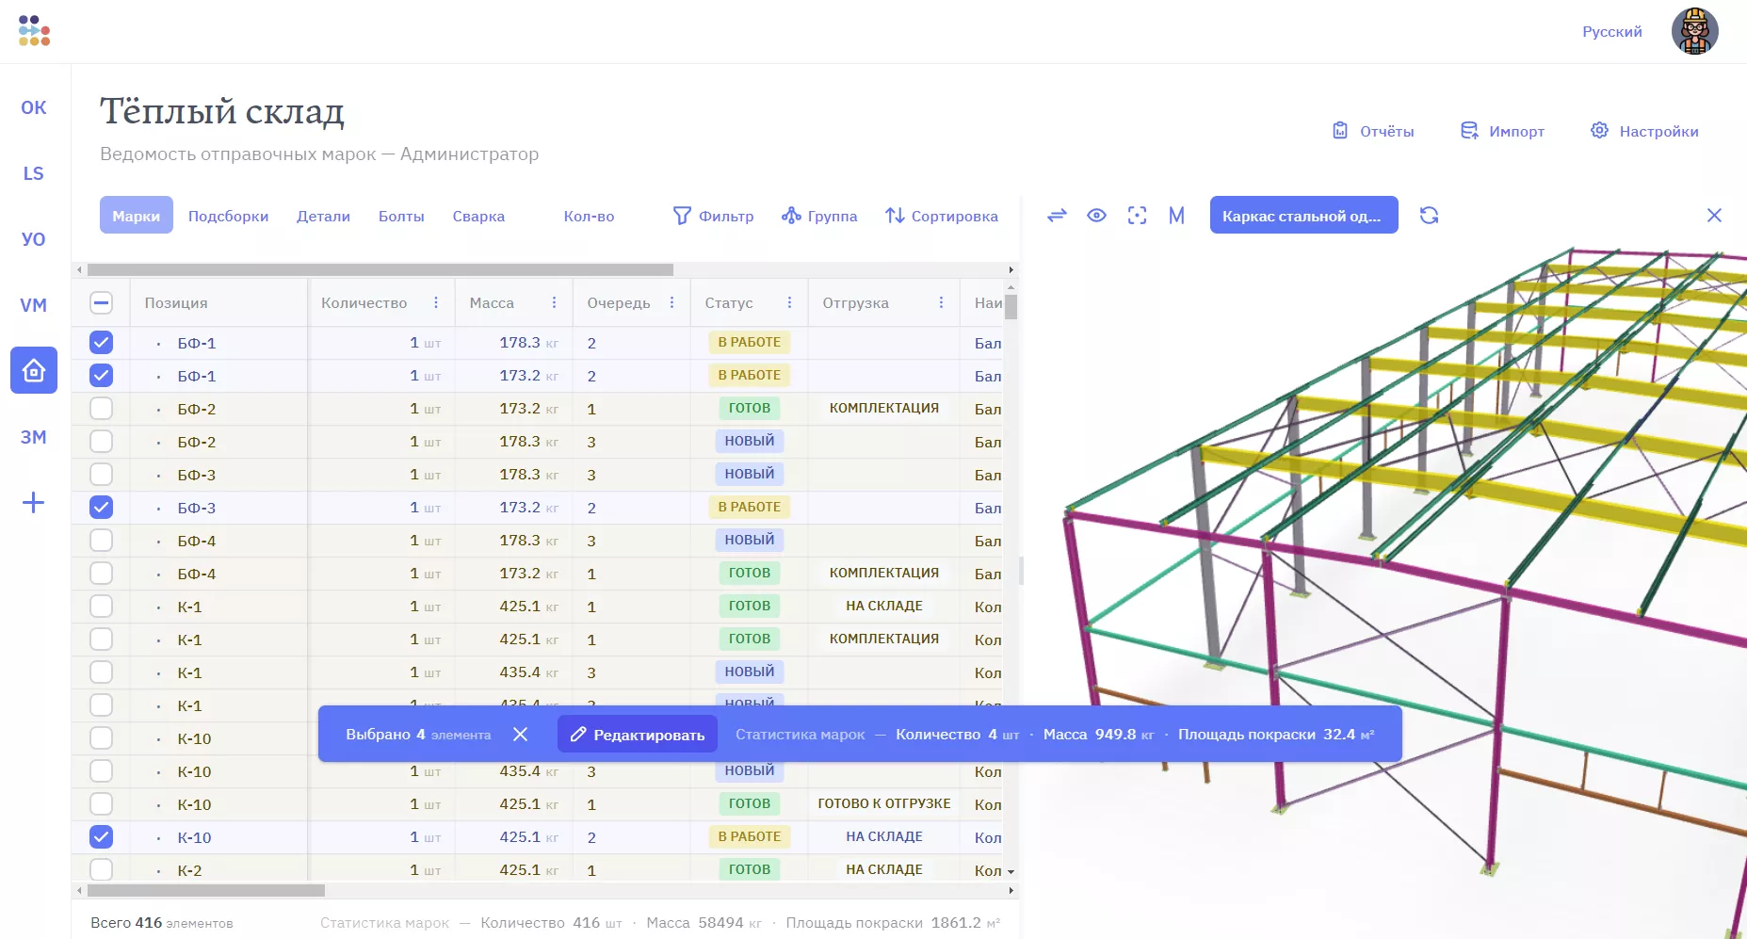The height and width of the screenshot is (939, 1747).
Task: Clear selection with X in selection bar
Action: (520, 734)
